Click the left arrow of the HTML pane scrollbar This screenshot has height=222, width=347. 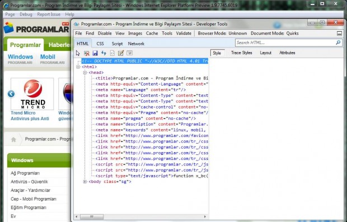[x=77, y=217]
